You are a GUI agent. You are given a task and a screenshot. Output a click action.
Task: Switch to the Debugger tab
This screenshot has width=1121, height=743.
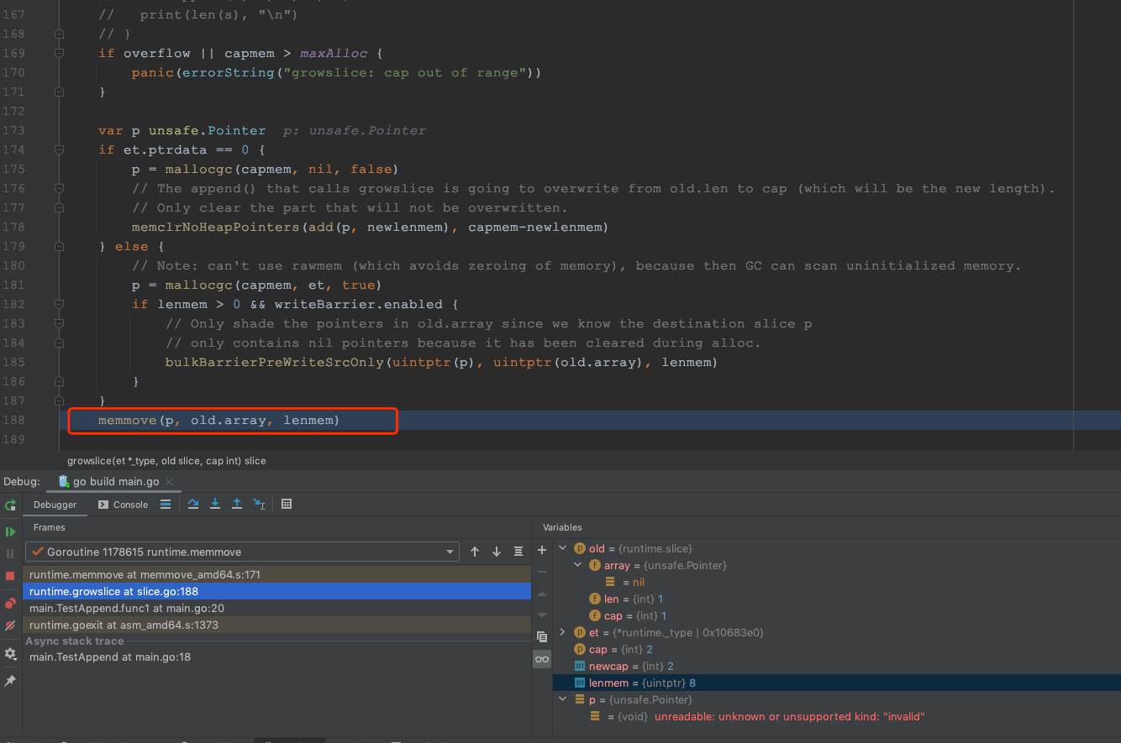point(55,505)
